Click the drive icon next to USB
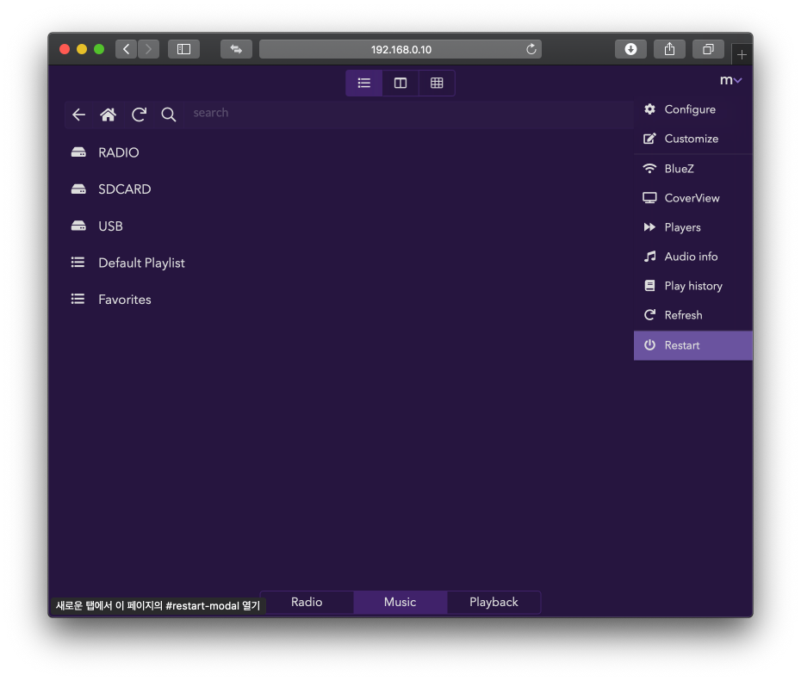Image resolution: width=801 pixels, height=681 pixels. click(78, 226)
